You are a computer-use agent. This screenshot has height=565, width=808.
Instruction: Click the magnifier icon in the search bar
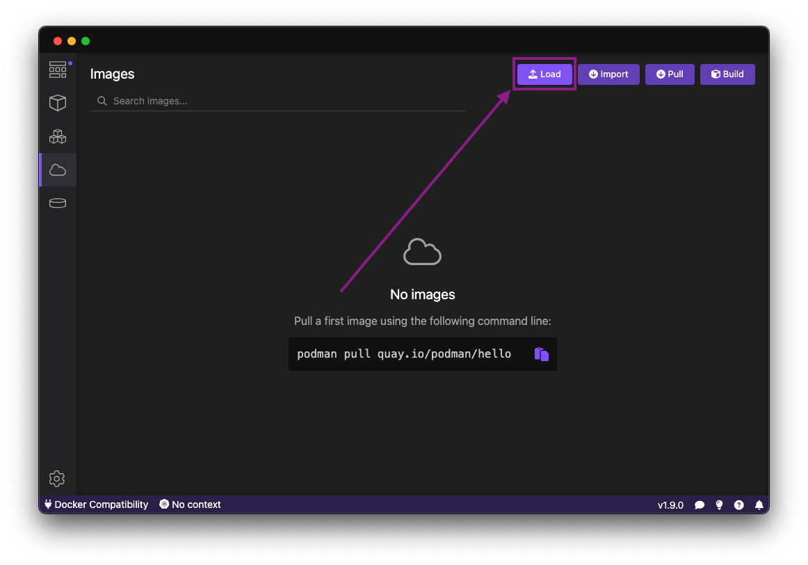click(102, 101)
